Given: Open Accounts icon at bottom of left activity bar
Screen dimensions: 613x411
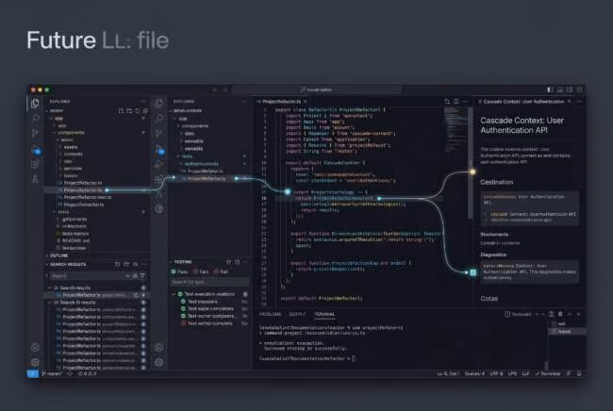Looking at the screenshot, I should [35, 347].
